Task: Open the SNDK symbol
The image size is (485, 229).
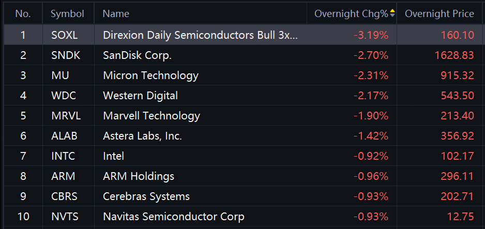Action: [66, 55]
